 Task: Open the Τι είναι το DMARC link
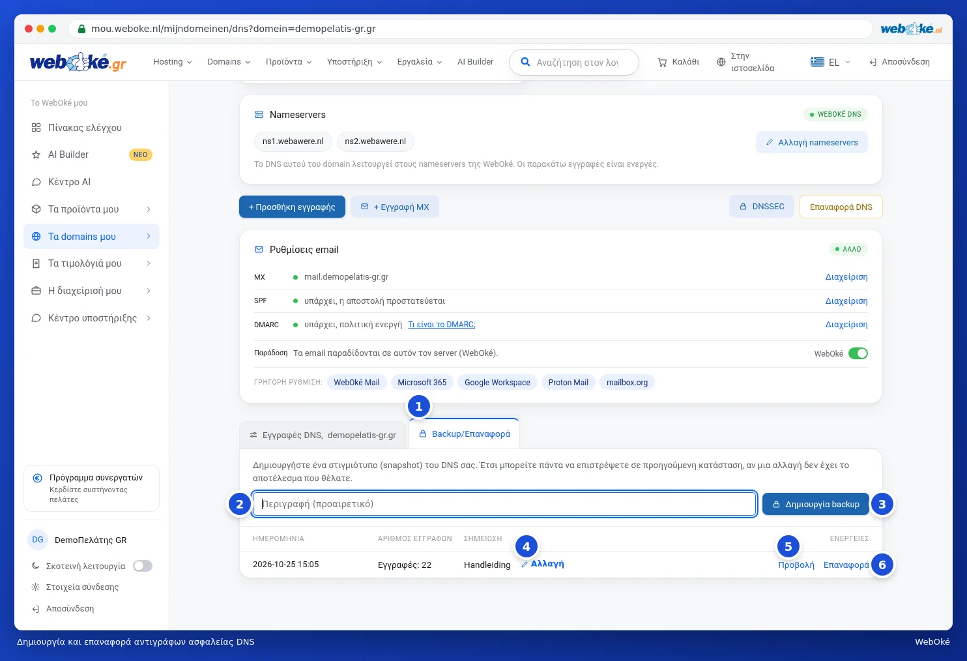(x=442, y=325)
